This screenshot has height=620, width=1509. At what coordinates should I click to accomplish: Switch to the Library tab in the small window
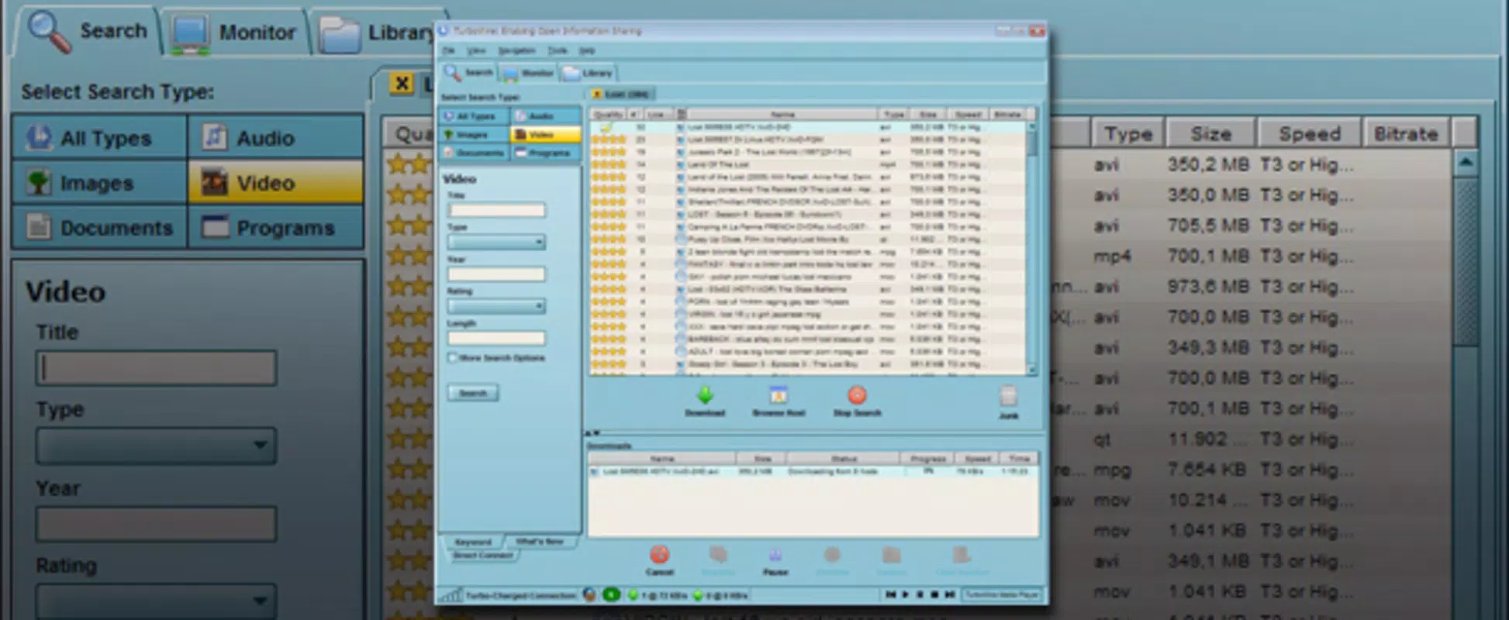[588, 73]
